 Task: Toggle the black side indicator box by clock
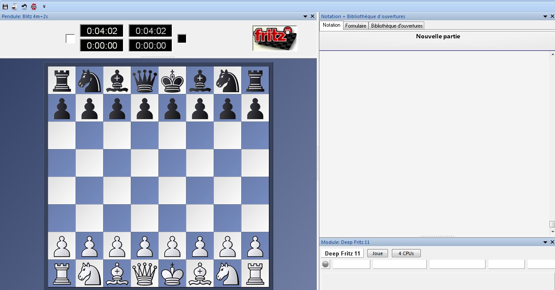coord(182,39)
